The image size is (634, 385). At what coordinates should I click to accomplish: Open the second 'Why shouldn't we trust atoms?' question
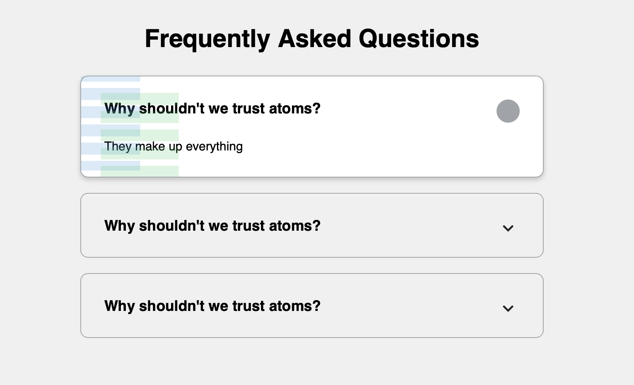point(212,226)
